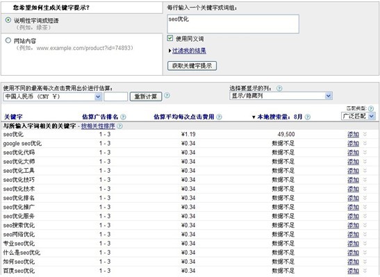
Task: Expand match options chevron in 专业seo优化 row
Action: pyautogui.click(x=365, y=244)
